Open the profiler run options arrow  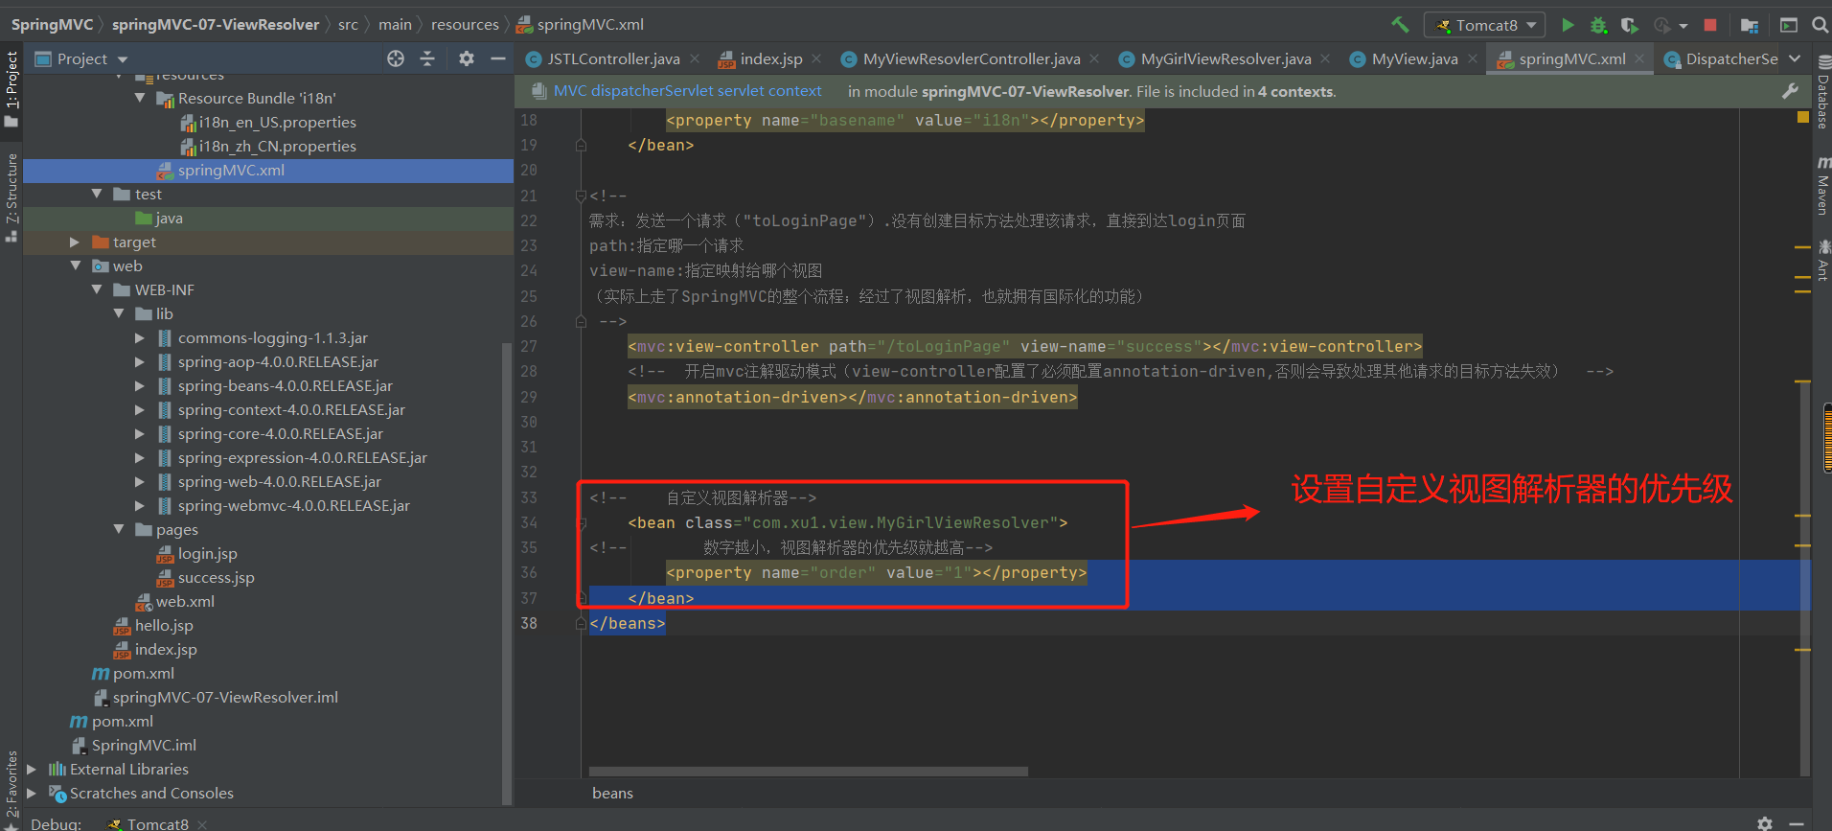point(1683,26)
